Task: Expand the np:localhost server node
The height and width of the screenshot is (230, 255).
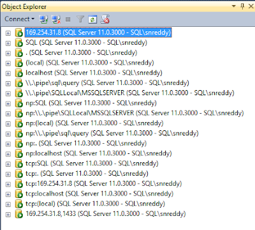Action: [8, 154]
